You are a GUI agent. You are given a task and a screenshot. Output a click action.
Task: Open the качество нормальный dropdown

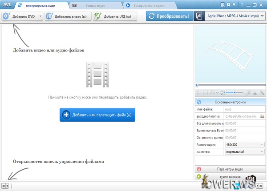tap(245, 151)
